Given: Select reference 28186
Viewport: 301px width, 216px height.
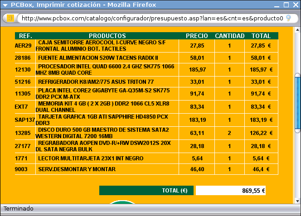Looking at the screenshot, I should [x=23, y=58].
